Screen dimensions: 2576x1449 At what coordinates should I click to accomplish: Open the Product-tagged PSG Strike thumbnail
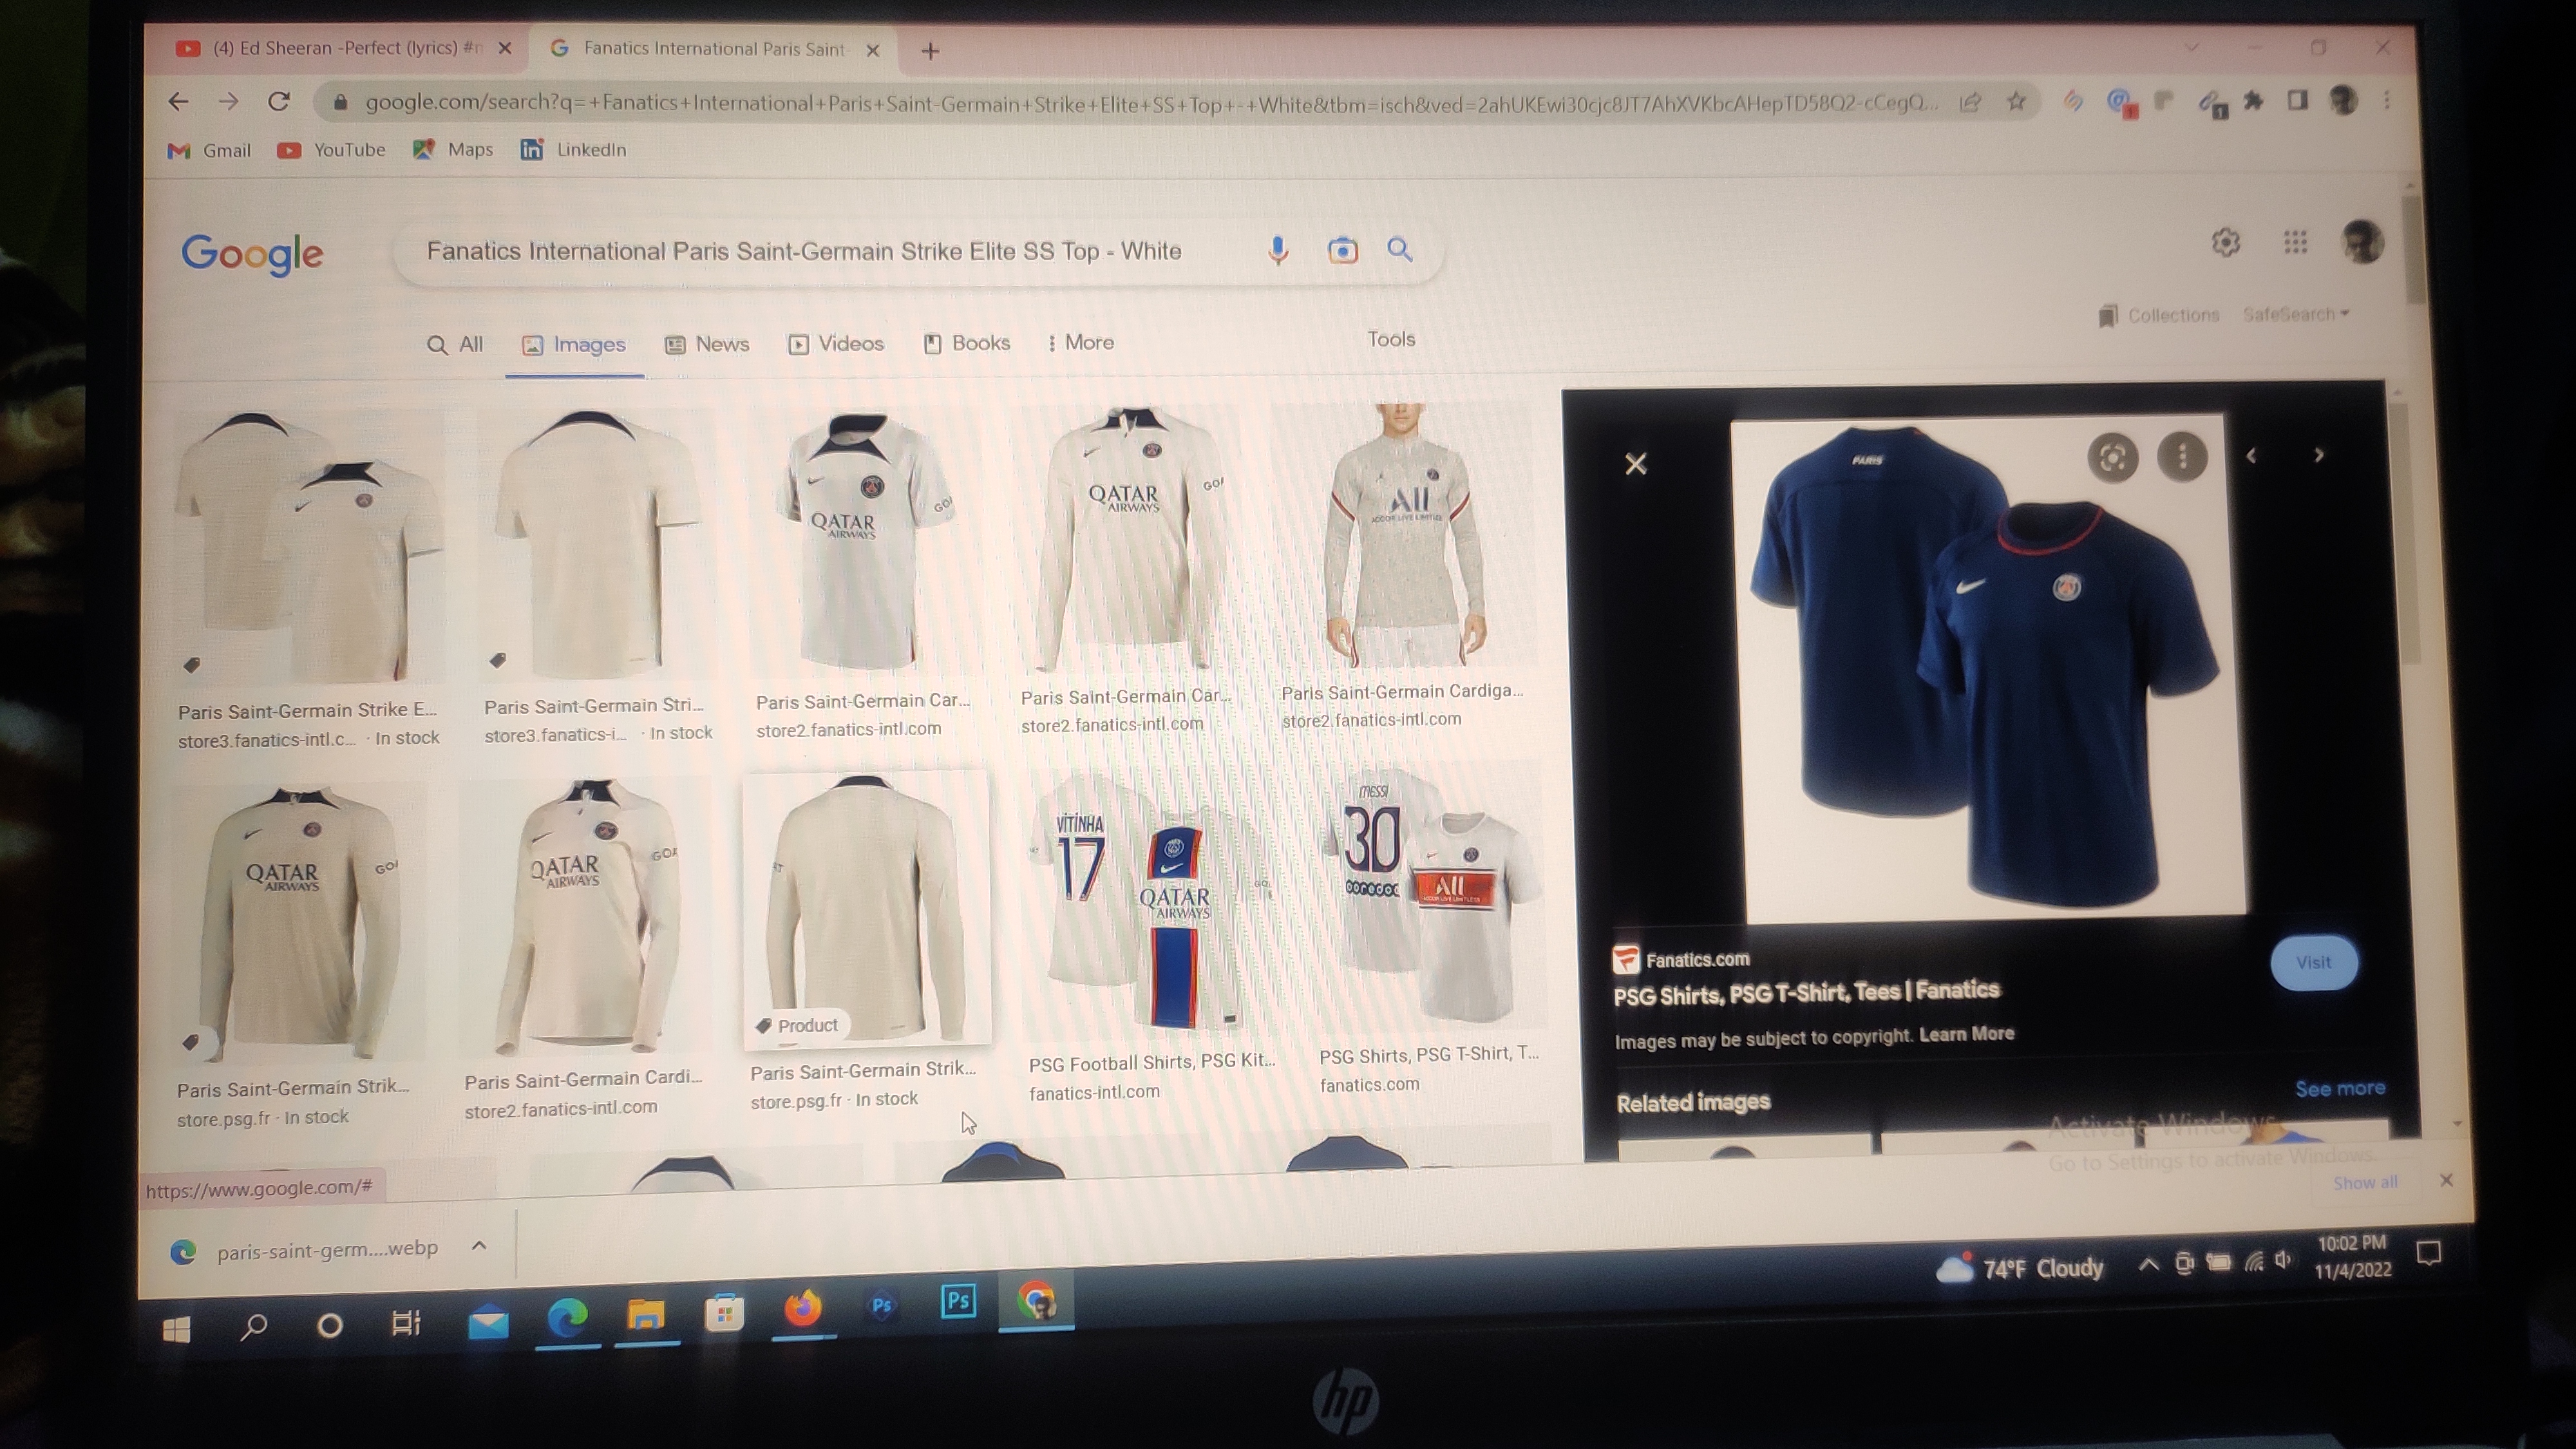pyautogui.click(x=867, y=909)
